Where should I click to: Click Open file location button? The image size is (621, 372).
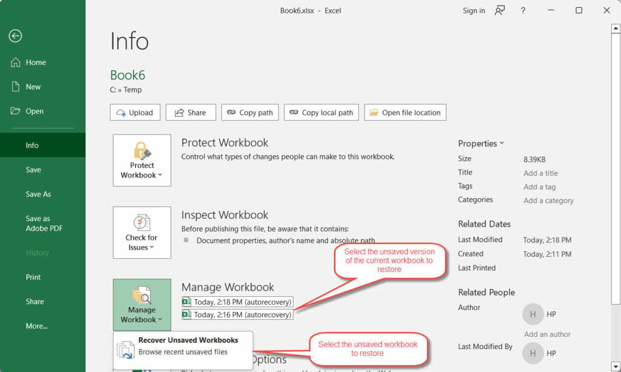tap(405, 113)
